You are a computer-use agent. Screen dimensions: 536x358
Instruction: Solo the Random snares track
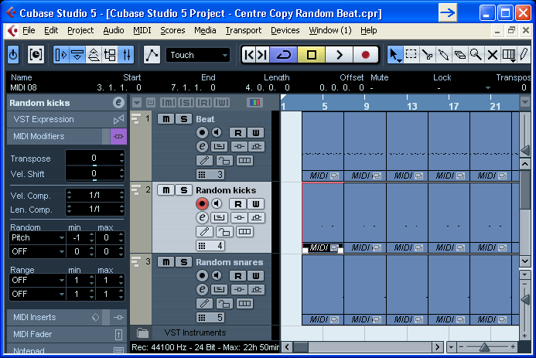(183, 262)
